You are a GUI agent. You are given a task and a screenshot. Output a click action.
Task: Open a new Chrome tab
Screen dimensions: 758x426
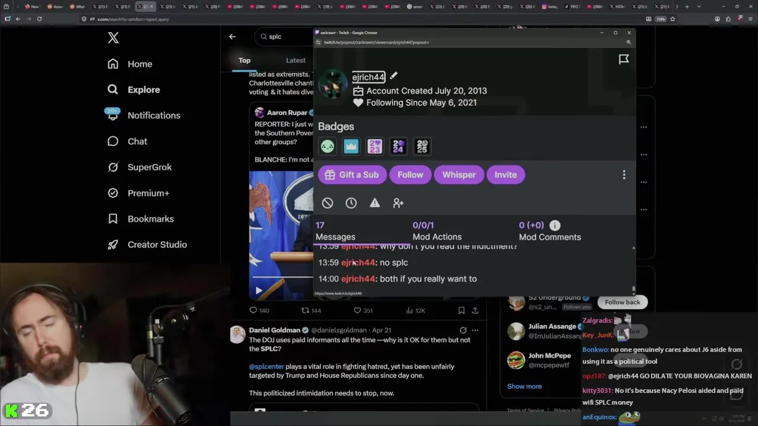click(687, 7)
